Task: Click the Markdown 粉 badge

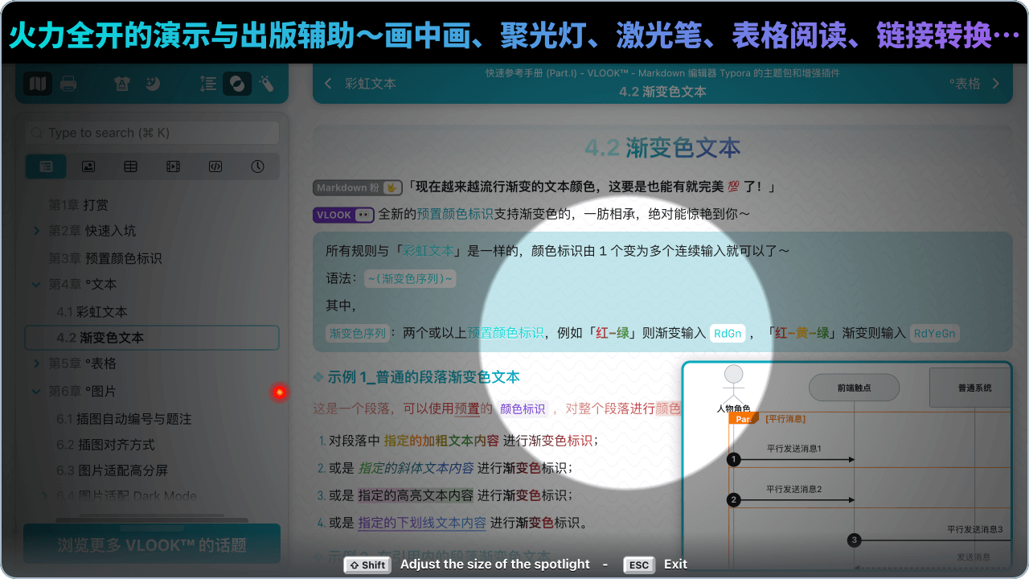Action: (x=357, y=187)
